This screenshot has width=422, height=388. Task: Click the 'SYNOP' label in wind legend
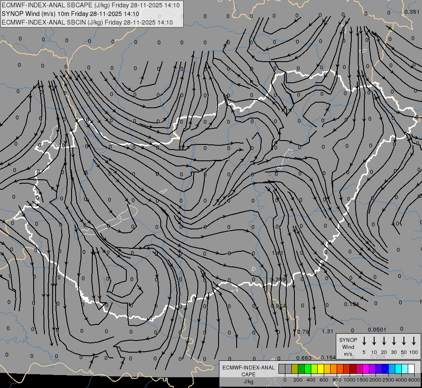click(x=348, y=340)
